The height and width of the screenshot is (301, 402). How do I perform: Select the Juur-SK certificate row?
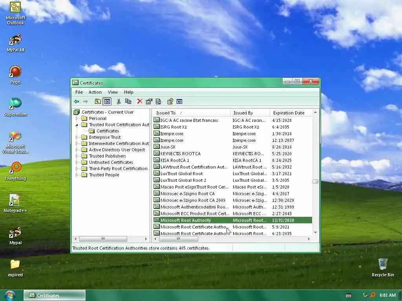232,147
